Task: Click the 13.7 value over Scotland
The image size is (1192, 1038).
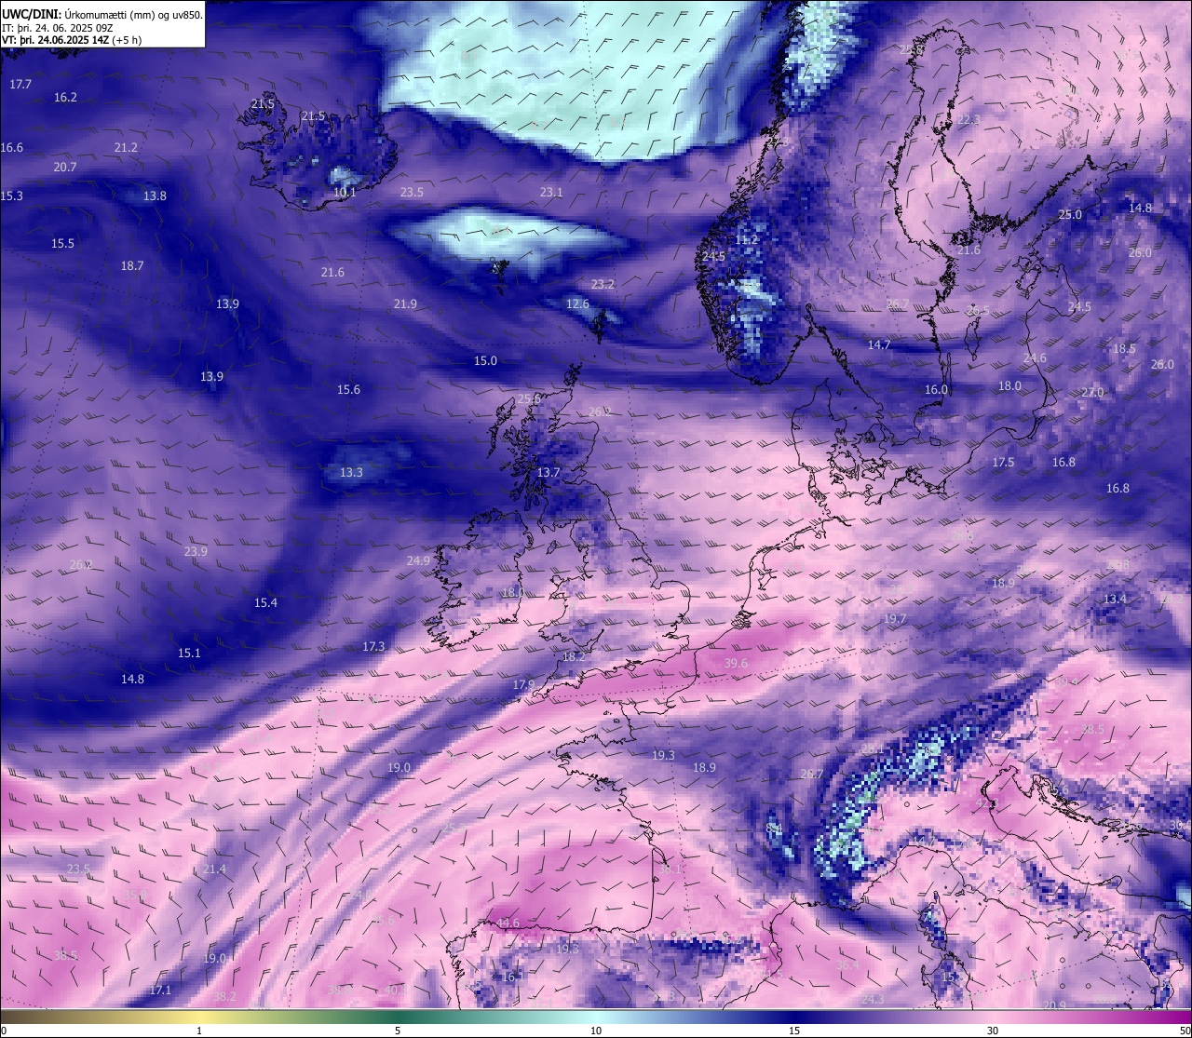Action: (x=549, y=473)
